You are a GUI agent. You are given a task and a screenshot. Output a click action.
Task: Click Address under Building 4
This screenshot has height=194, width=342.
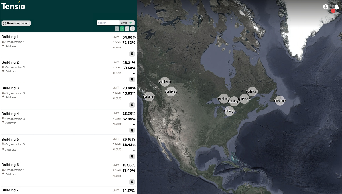tap(11, 123)
